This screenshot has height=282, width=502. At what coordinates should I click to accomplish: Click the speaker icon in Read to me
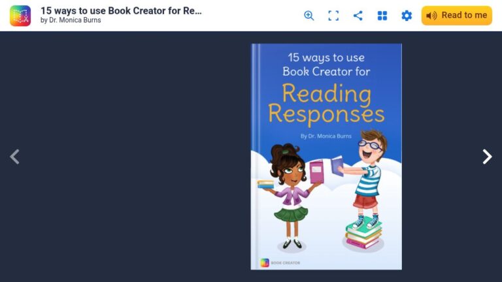[x=431, y=16]
